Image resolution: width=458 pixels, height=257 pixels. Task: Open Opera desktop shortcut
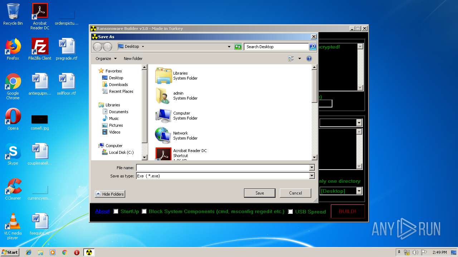[13, 119]
